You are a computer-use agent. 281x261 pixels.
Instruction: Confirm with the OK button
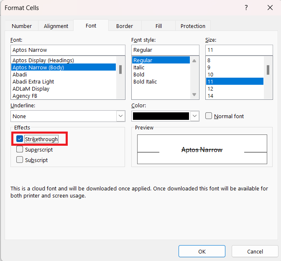coord(202,251)
